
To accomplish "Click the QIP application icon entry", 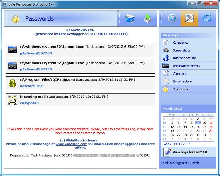I will 12,83.
